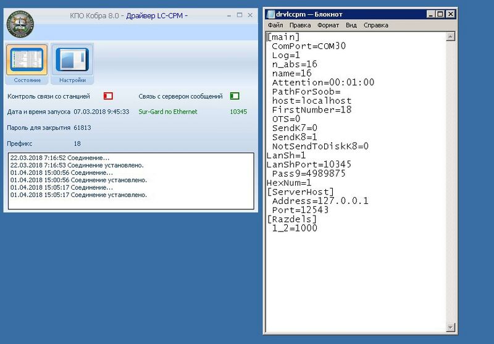494x344 pixels.
Task: Open the Файл menu in Notepad
Action: tap(275, 25)
